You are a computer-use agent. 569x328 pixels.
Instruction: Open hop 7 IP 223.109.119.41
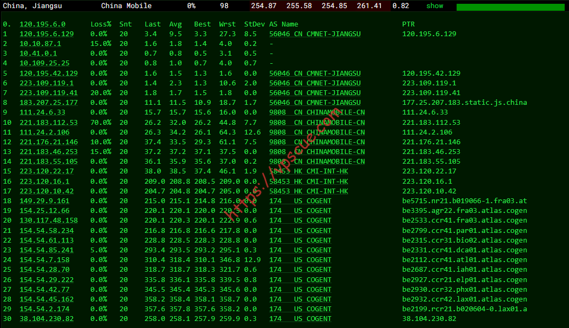point(49,93)
